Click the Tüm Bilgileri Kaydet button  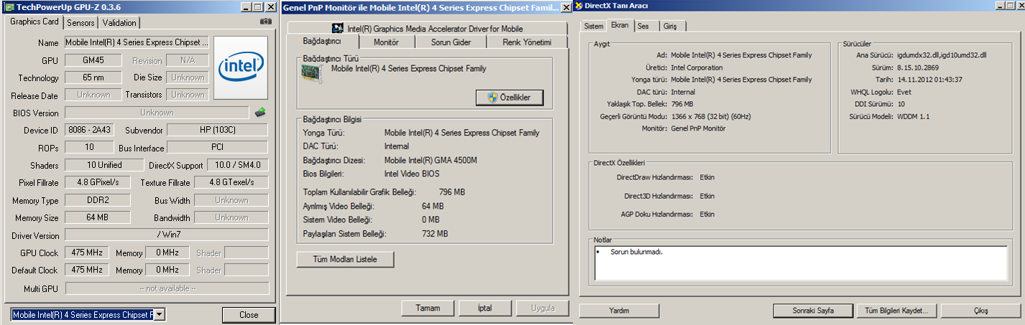pos(897,311)
